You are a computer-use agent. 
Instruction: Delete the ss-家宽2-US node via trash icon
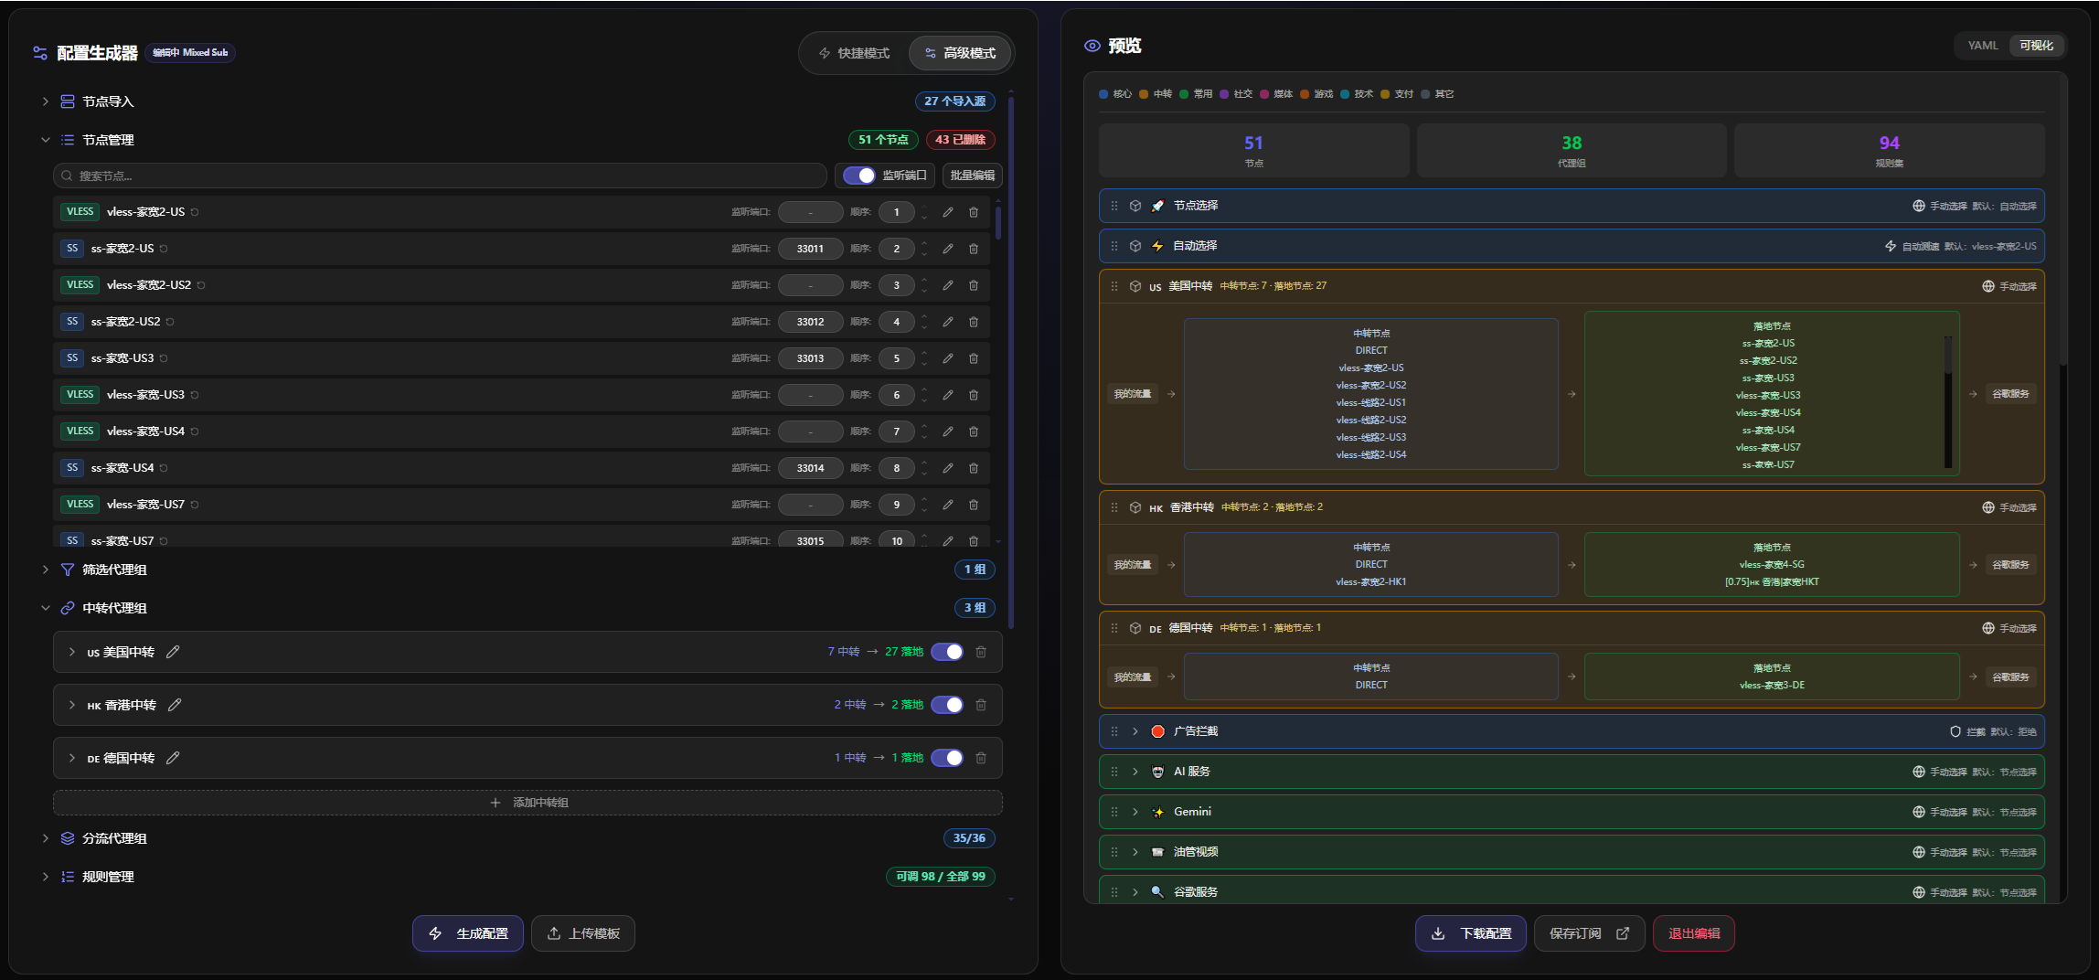[x=974, y=249]
